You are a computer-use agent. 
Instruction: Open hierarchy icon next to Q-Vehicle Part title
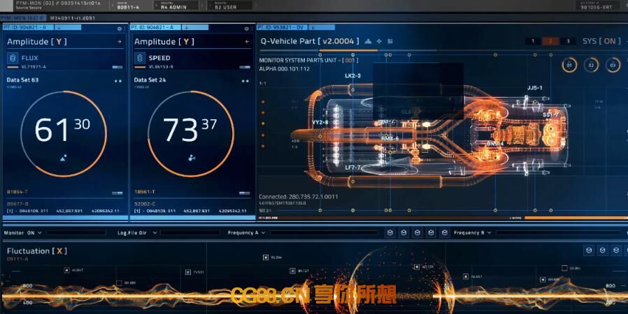[x=368, y=41]
